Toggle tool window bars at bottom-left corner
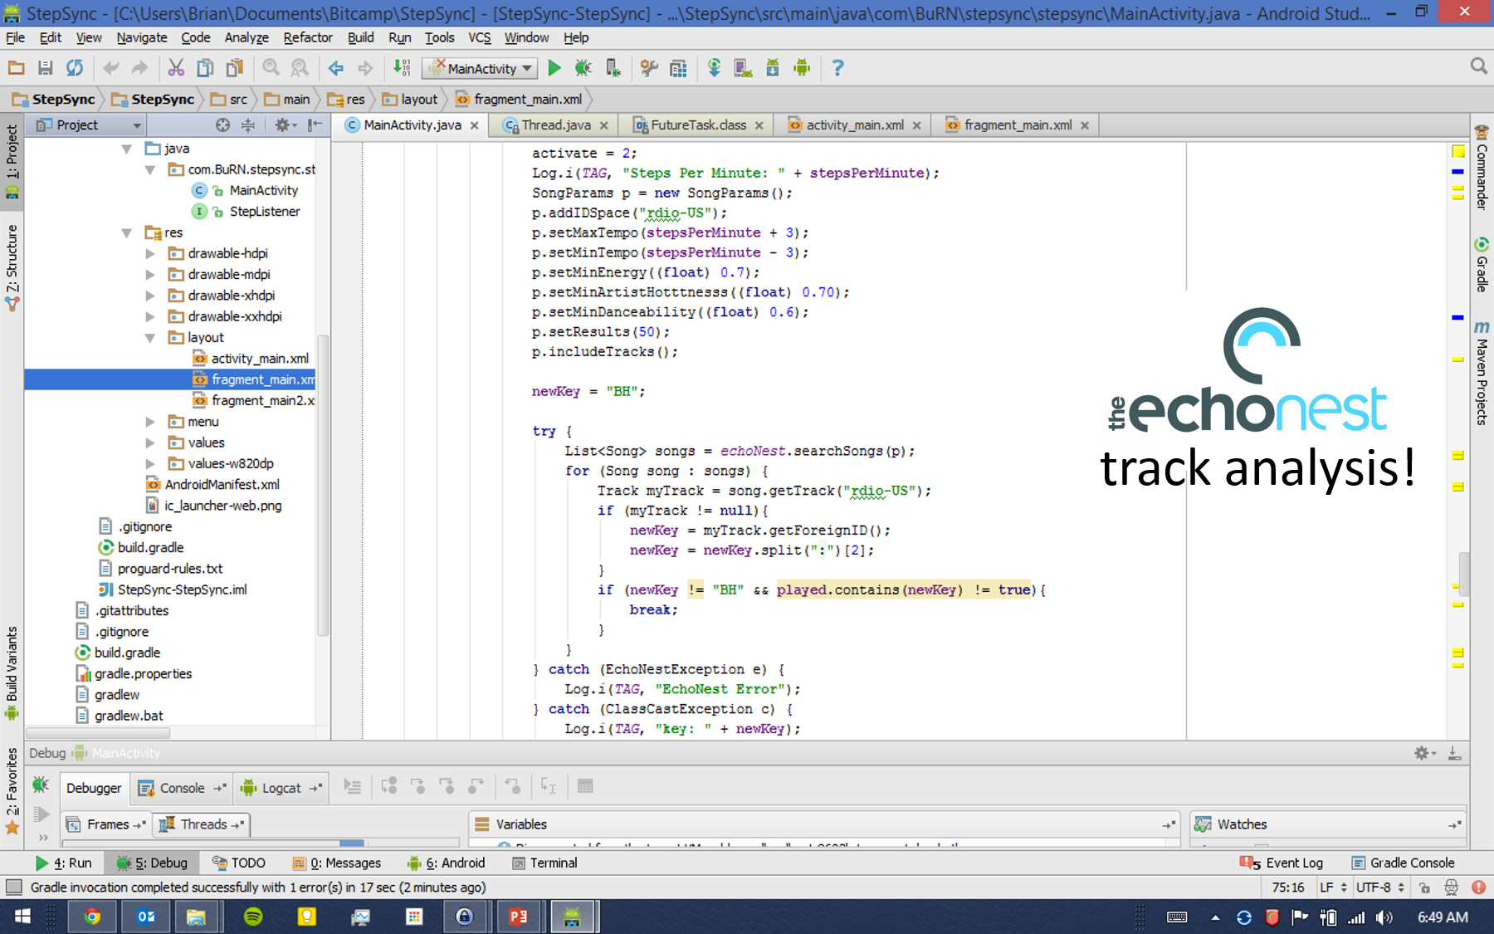1494x934 pixels. pyautogui.click(x=14, y=888)
